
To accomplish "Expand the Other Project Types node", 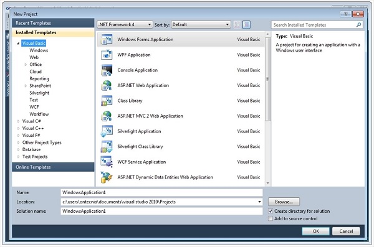I will click(x=18, y=142).
